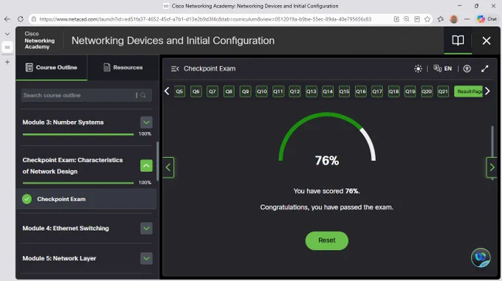Screen dimensions: 502x281
Task: Toggle light mode with the sun icon
Action: tap(418, 69)
